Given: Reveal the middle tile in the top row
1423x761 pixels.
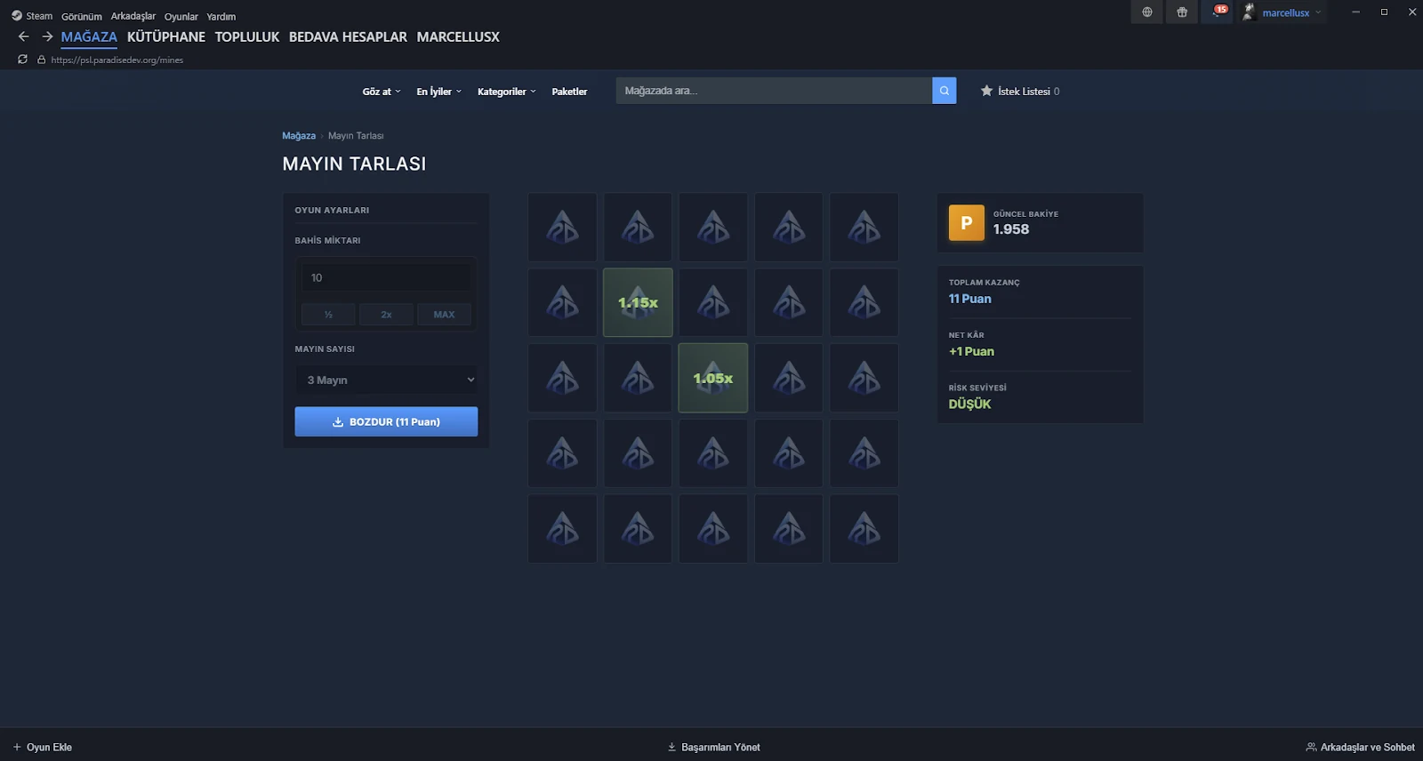Looking at the screenshot, I should tap(713, 228).
